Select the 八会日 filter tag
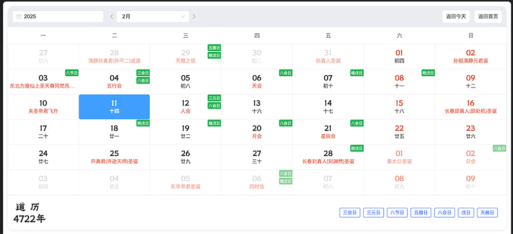Screen dimensions: 513x234 coord(444,212)
